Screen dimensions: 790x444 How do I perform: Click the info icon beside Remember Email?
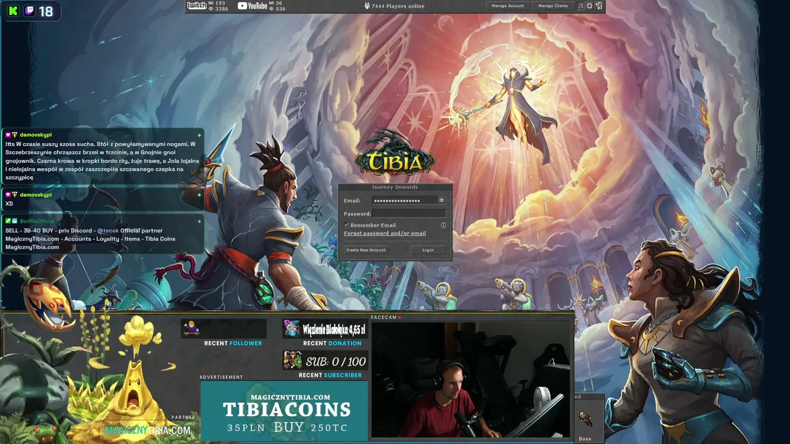(x=443, y=225)
